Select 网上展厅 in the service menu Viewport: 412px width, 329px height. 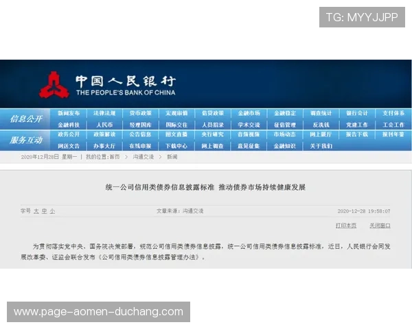pyautogui.click(x=321, y=134)
